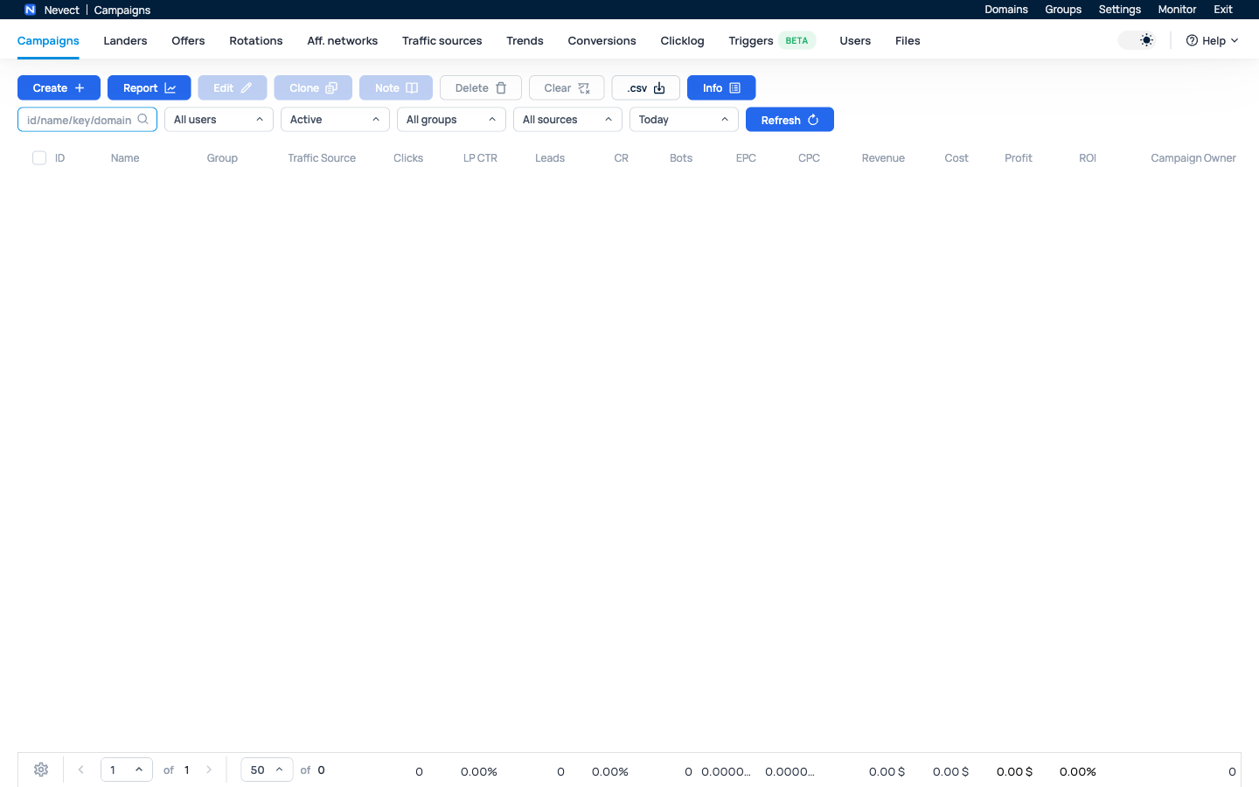Open the All groups dropdown
This screenshot has width=1259, height=787.
tap(451, 119)
